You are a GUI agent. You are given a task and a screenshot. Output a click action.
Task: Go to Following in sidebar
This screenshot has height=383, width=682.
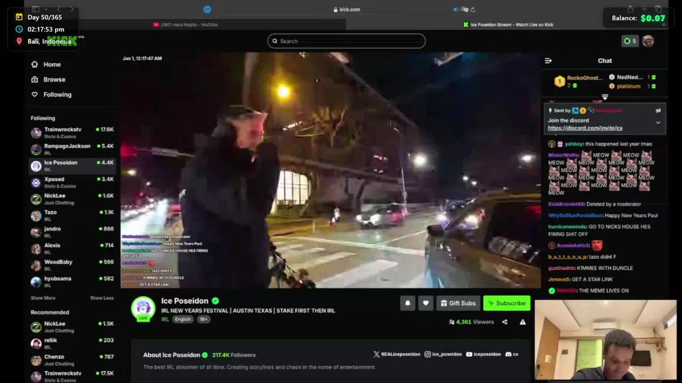(51, 94)
